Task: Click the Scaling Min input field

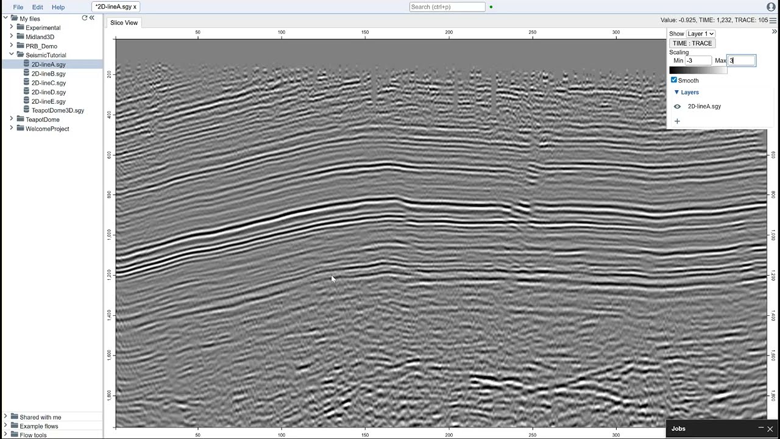Action: [x=698, y=60]
